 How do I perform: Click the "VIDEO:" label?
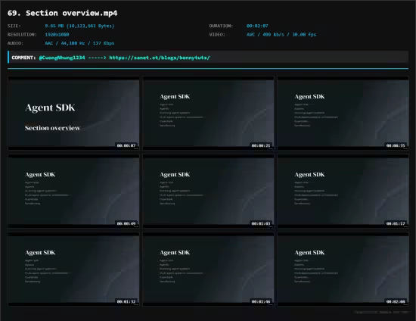217,35
